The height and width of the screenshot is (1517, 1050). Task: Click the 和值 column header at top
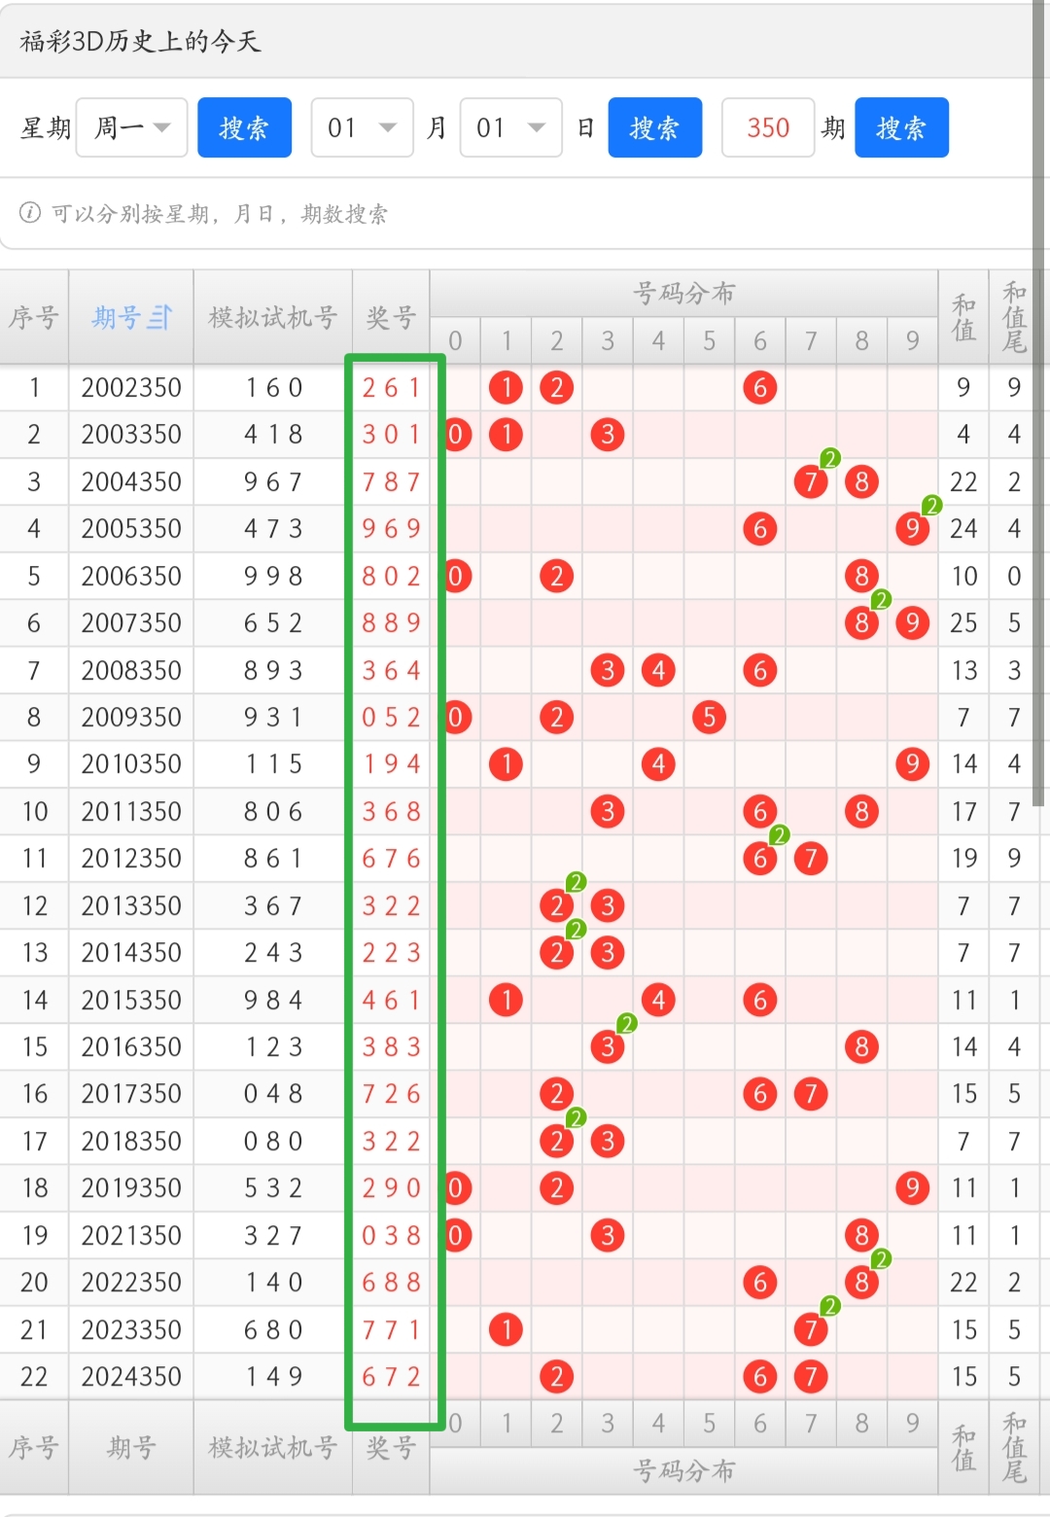[963, 317]
